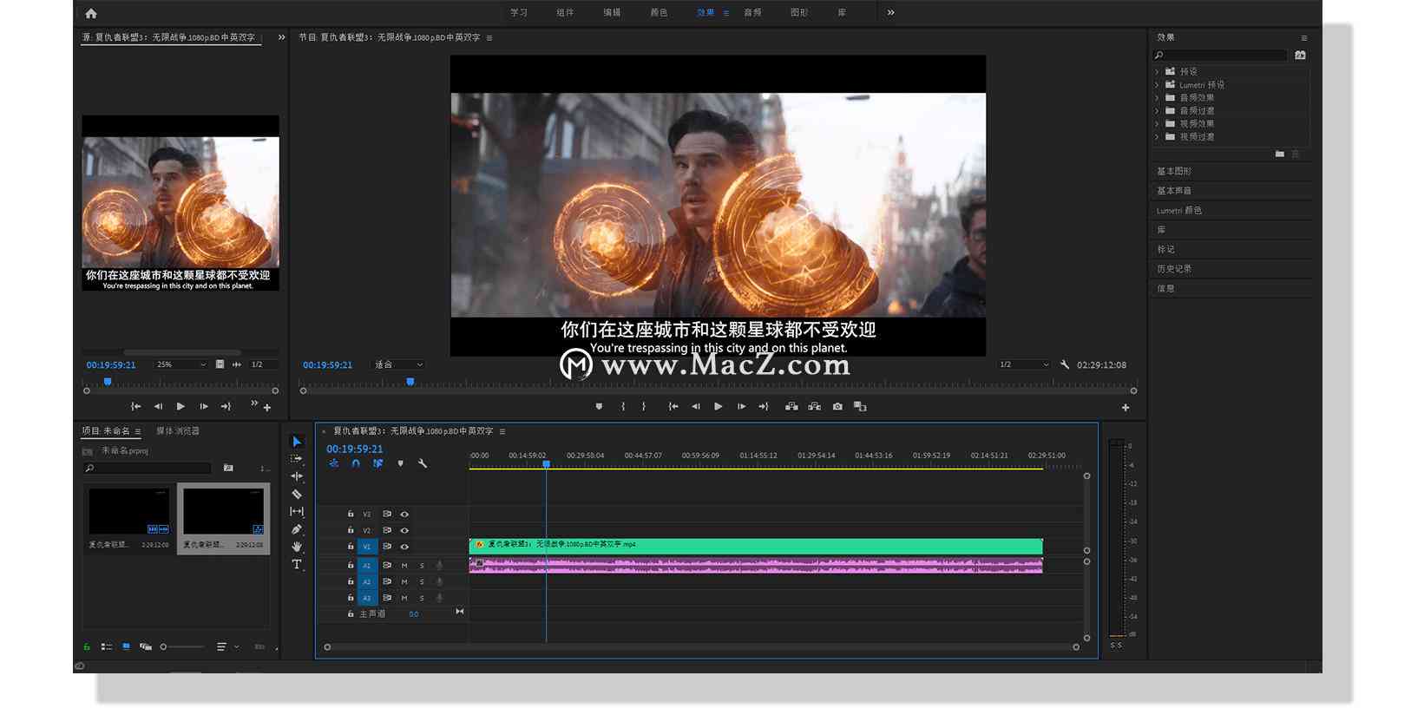The height and width of the screenshot is (728, 1411).
Task: Open Program monitor 1/2 resolution dropdown
Action: coord(1024,364)
